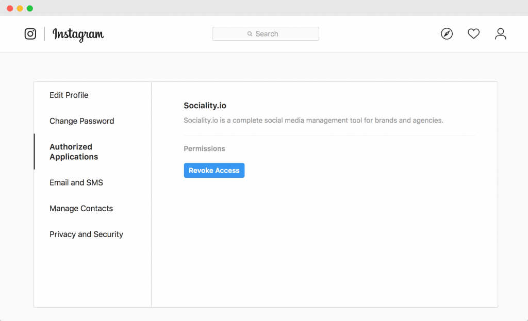Click the Revoke Access button

click(x=214, y=170)
